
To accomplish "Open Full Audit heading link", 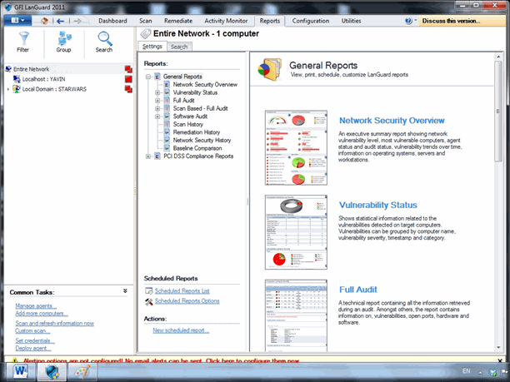I will (358, 290).
